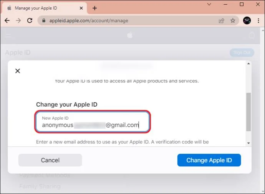The height and width of the screenshot is (194, 265).
Task: Click the dialog vertical scrollbar thumb
Action: 248,112
